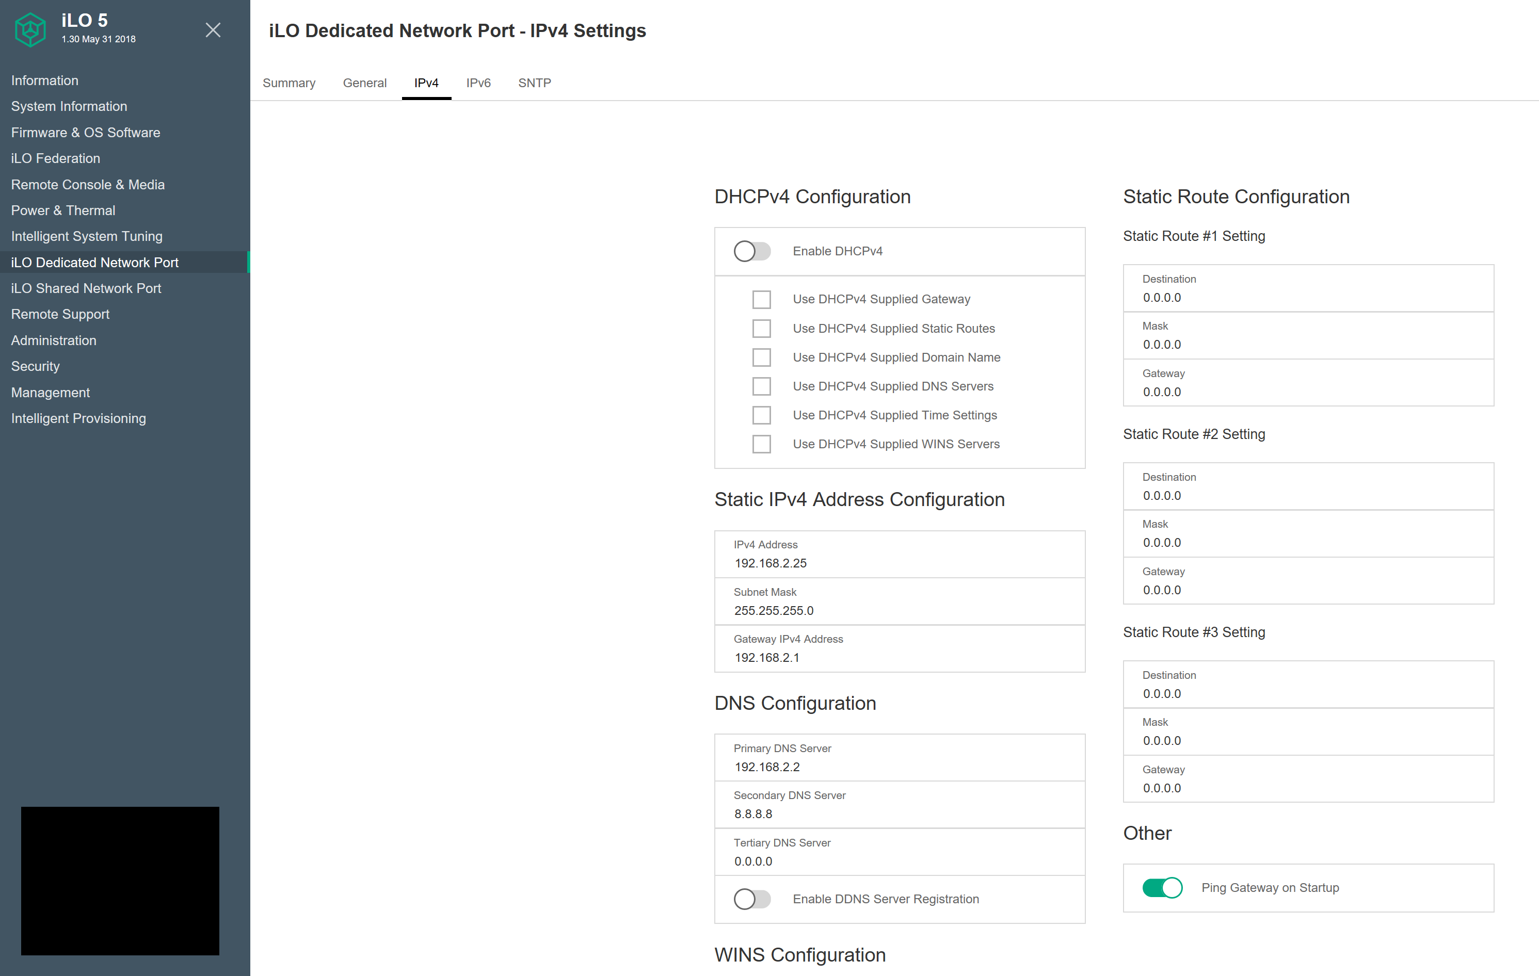Image resolution: width=1539 pixels, height=976 pixels.
Task: Click the IPv6 tab
Action: pyautogui.click(x=480, y=83)
